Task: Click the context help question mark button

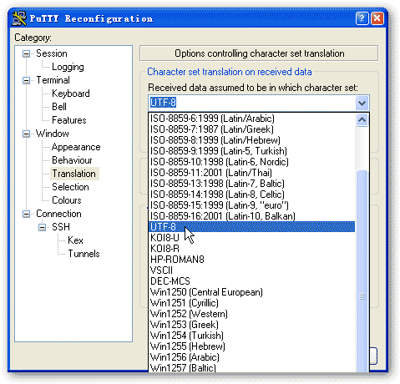Action: point(362,18)
